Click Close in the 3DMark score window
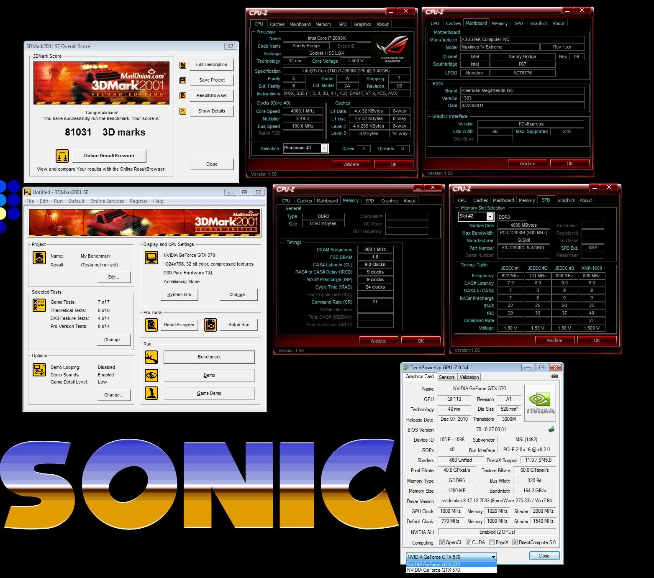 pos(212,164)
